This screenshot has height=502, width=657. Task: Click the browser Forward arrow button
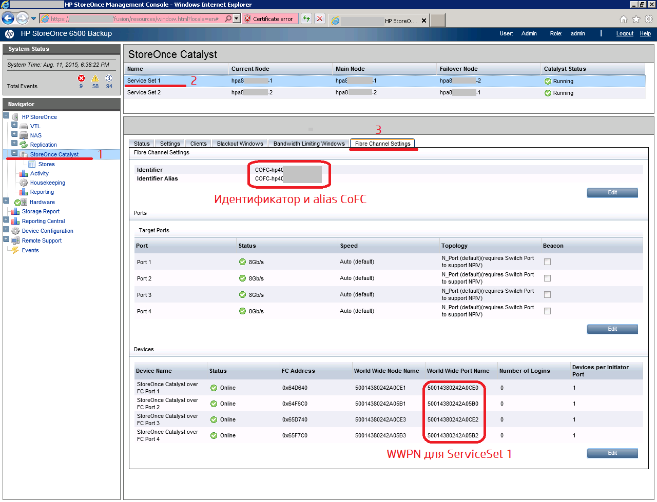point(22,19)
